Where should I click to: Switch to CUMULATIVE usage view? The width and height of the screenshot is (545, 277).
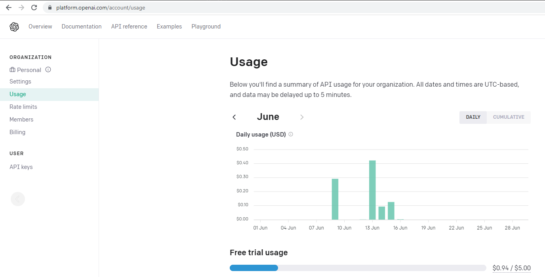(509, 117)
